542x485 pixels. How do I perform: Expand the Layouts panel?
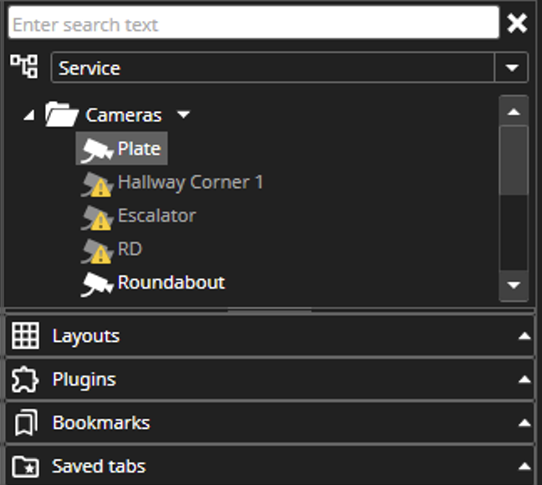524,336
